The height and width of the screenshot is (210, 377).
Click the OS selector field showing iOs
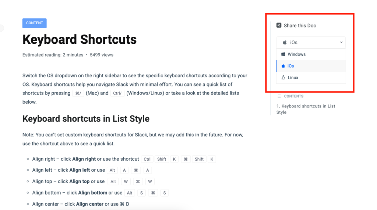pos(311,43)
